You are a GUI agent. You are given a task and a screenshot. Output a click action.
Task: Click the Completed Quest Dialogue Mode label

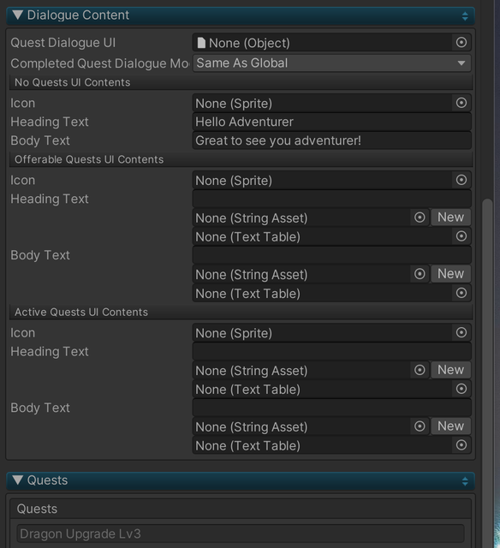click(x=100, y=63)
